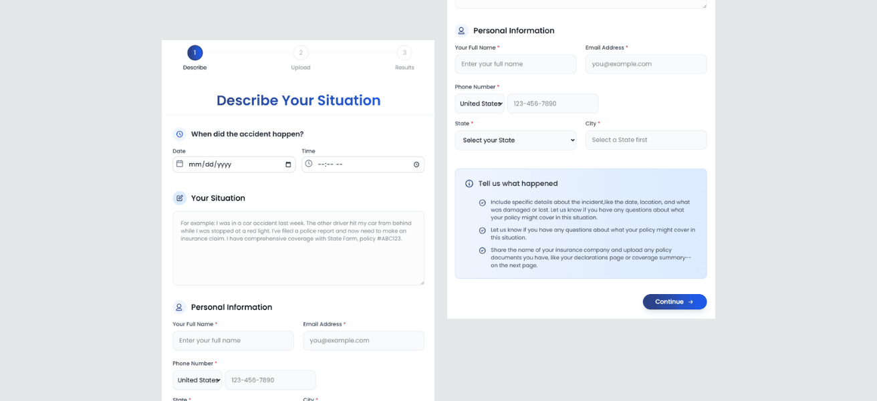Expand the "Select your State" dropdown
877x401 pixels.
point(515,140)
